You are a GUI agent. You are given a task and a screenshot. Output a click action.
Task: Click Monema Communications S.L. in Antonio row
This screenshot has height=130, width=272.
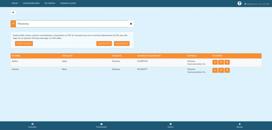pyautogui.click(x=197, y=71)
